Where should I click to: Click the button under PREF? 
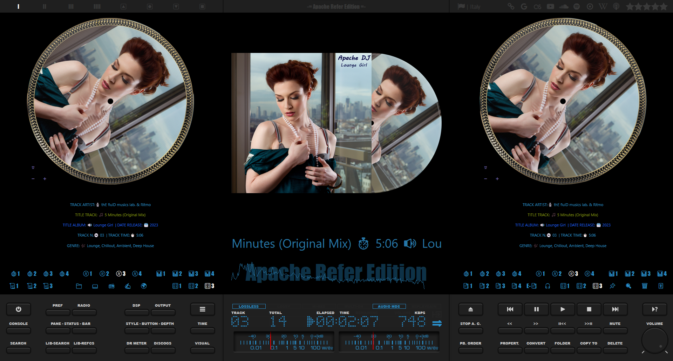58,312
